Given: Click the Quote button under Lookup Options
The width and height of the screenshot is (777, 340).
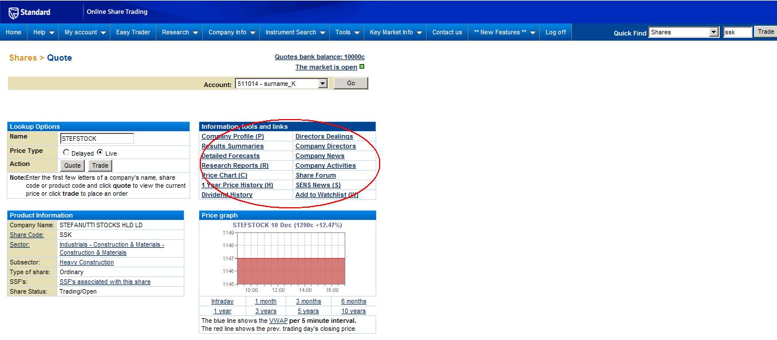Looking at the screenshot, I should (72, 165).
